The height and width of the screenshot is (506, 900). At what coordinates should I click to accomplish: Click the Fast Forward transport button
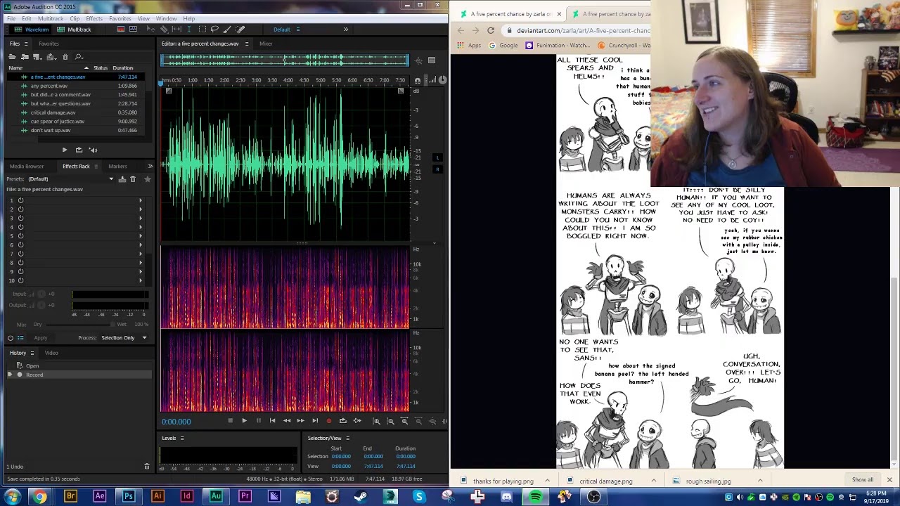[300, 421]
